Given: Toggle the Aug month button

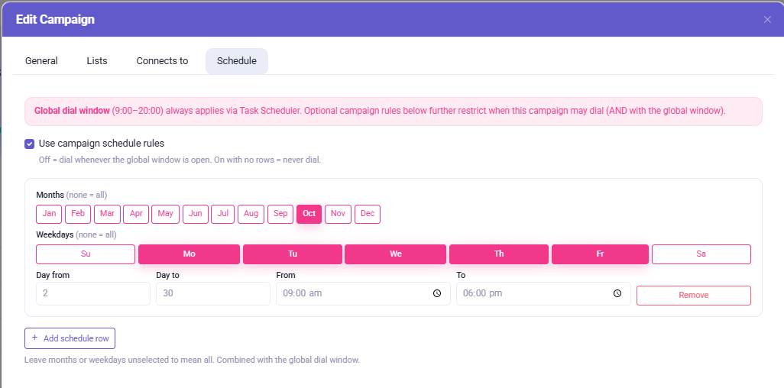Looking at the screenshot, I should 251,214.
